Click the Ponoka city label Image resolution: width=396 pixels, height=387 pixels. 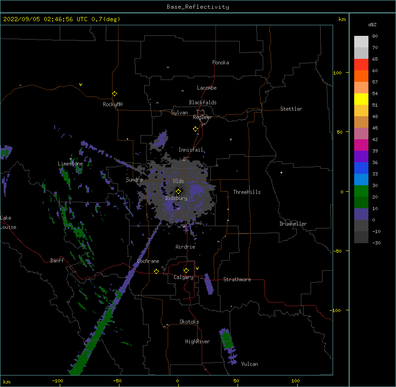tap(221, 63)
